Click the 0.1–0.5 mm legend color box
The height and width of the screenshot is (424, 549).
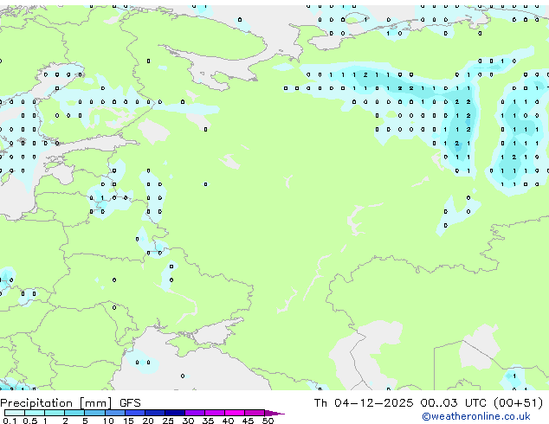(15, 413)
